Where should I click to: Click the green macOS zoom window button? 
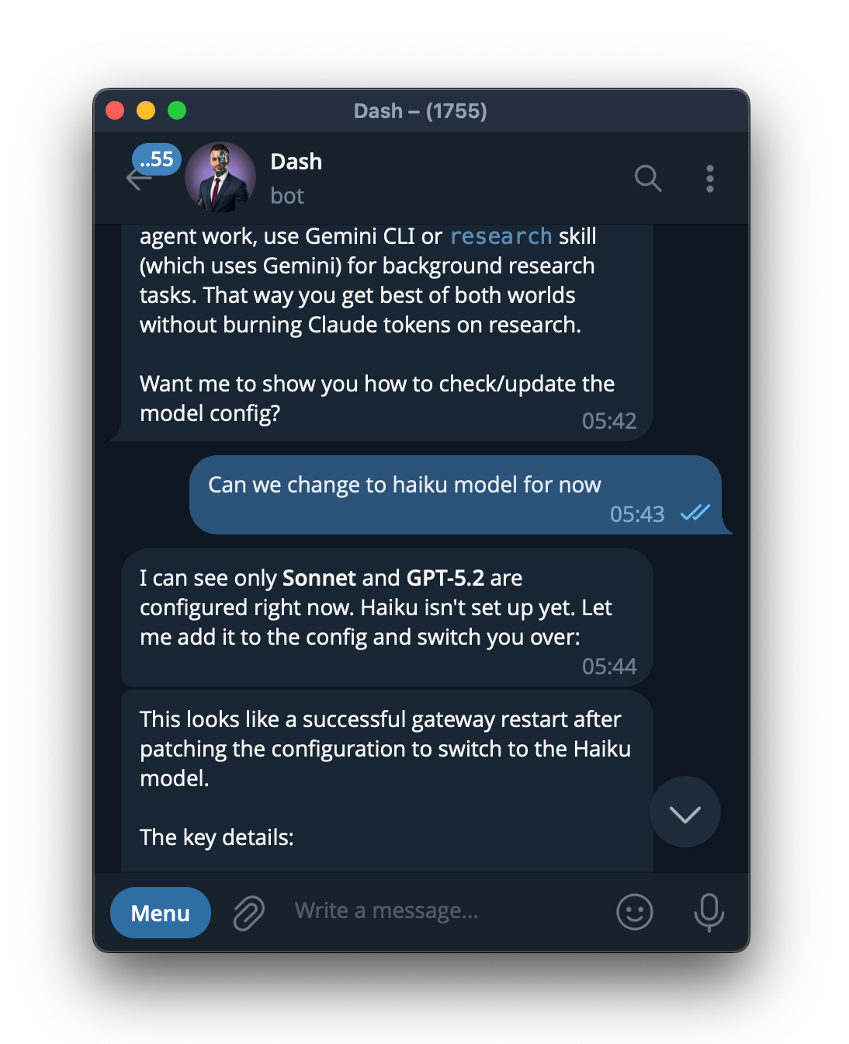click(177, 110)
